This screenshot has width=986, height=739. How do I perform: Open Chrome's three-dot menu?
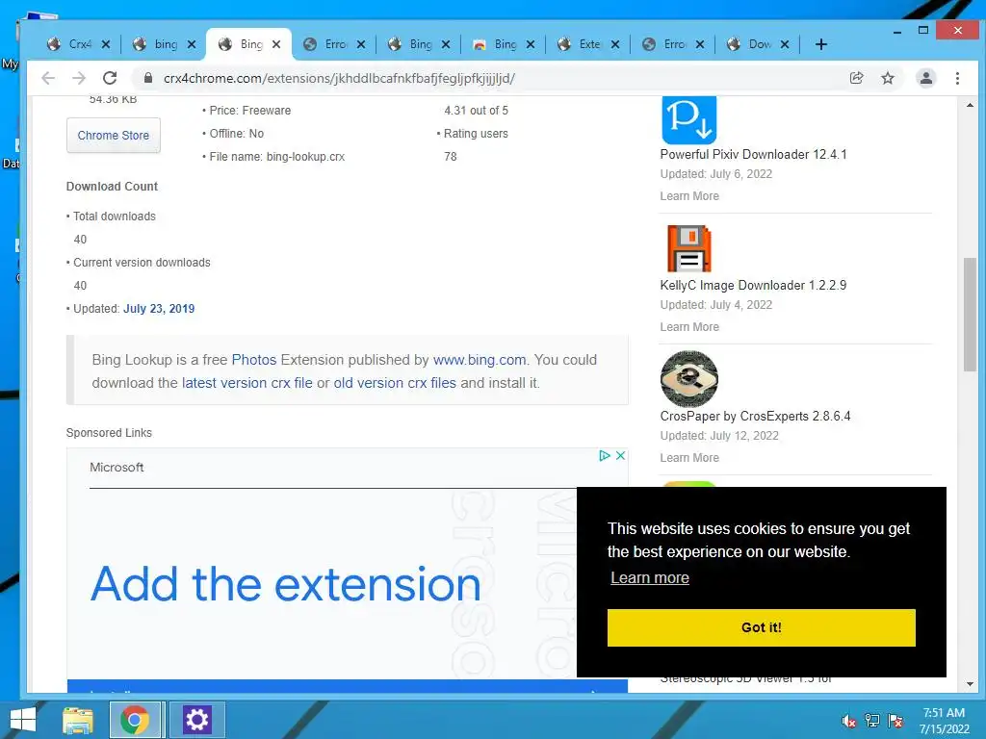tap(957, 78)
